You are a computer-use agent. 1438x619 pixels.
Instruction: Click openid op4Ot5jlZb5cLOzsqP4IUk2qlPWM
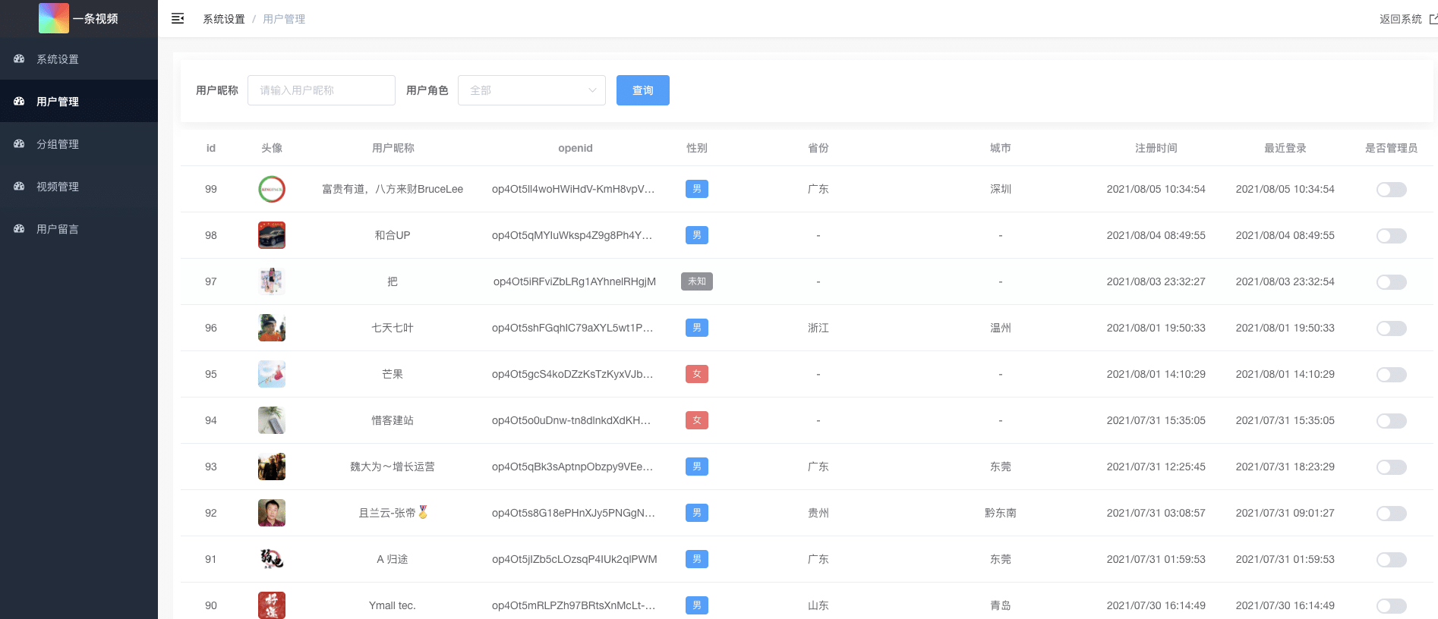click(575, 559)
